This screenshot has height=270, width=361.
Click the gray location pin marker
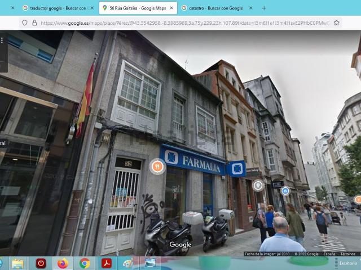pyautogui.click(x=258, y=185)
